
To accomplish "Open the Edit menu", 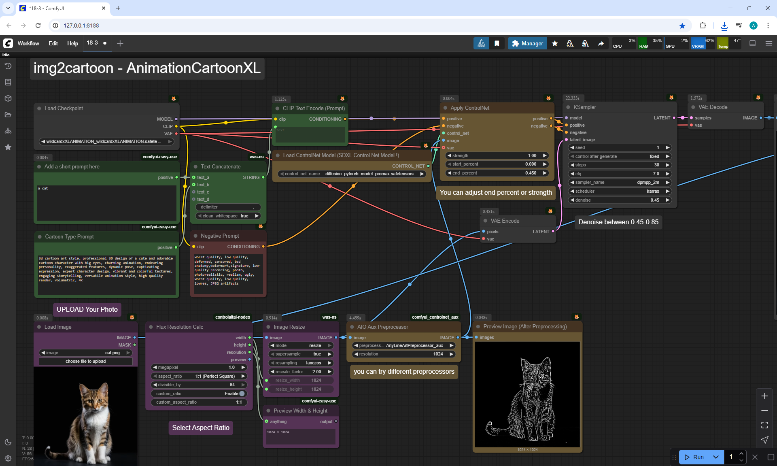I will point(53,43).
